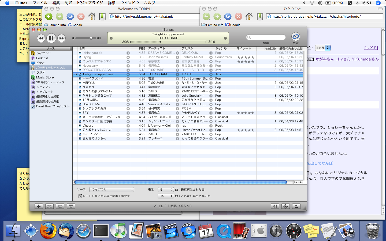Toggle レートの高い曲の再生頻度を増やす checkbox
The image size is (386, 241).
pos(80,196)
